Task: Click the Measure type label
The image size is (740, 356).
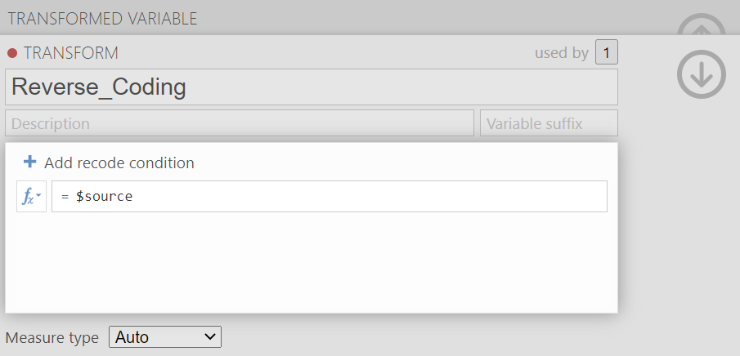Action: (52, 337)
